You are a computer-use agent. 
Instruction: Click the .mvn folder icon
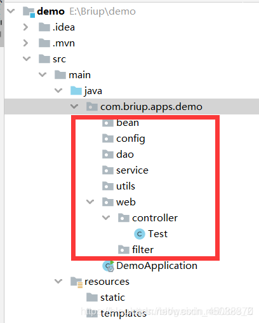click(x=44, y=43)
